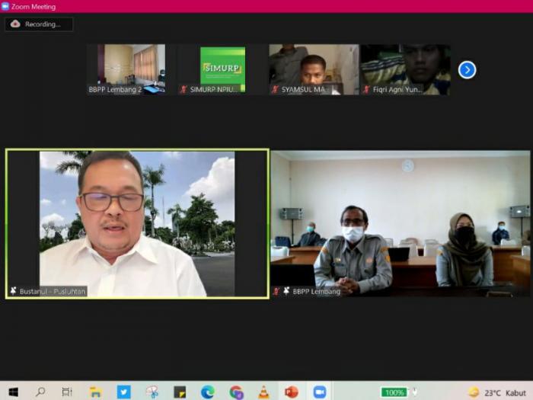
Task: Open taskbar Search magnifier
Action: tap(40, 392)
